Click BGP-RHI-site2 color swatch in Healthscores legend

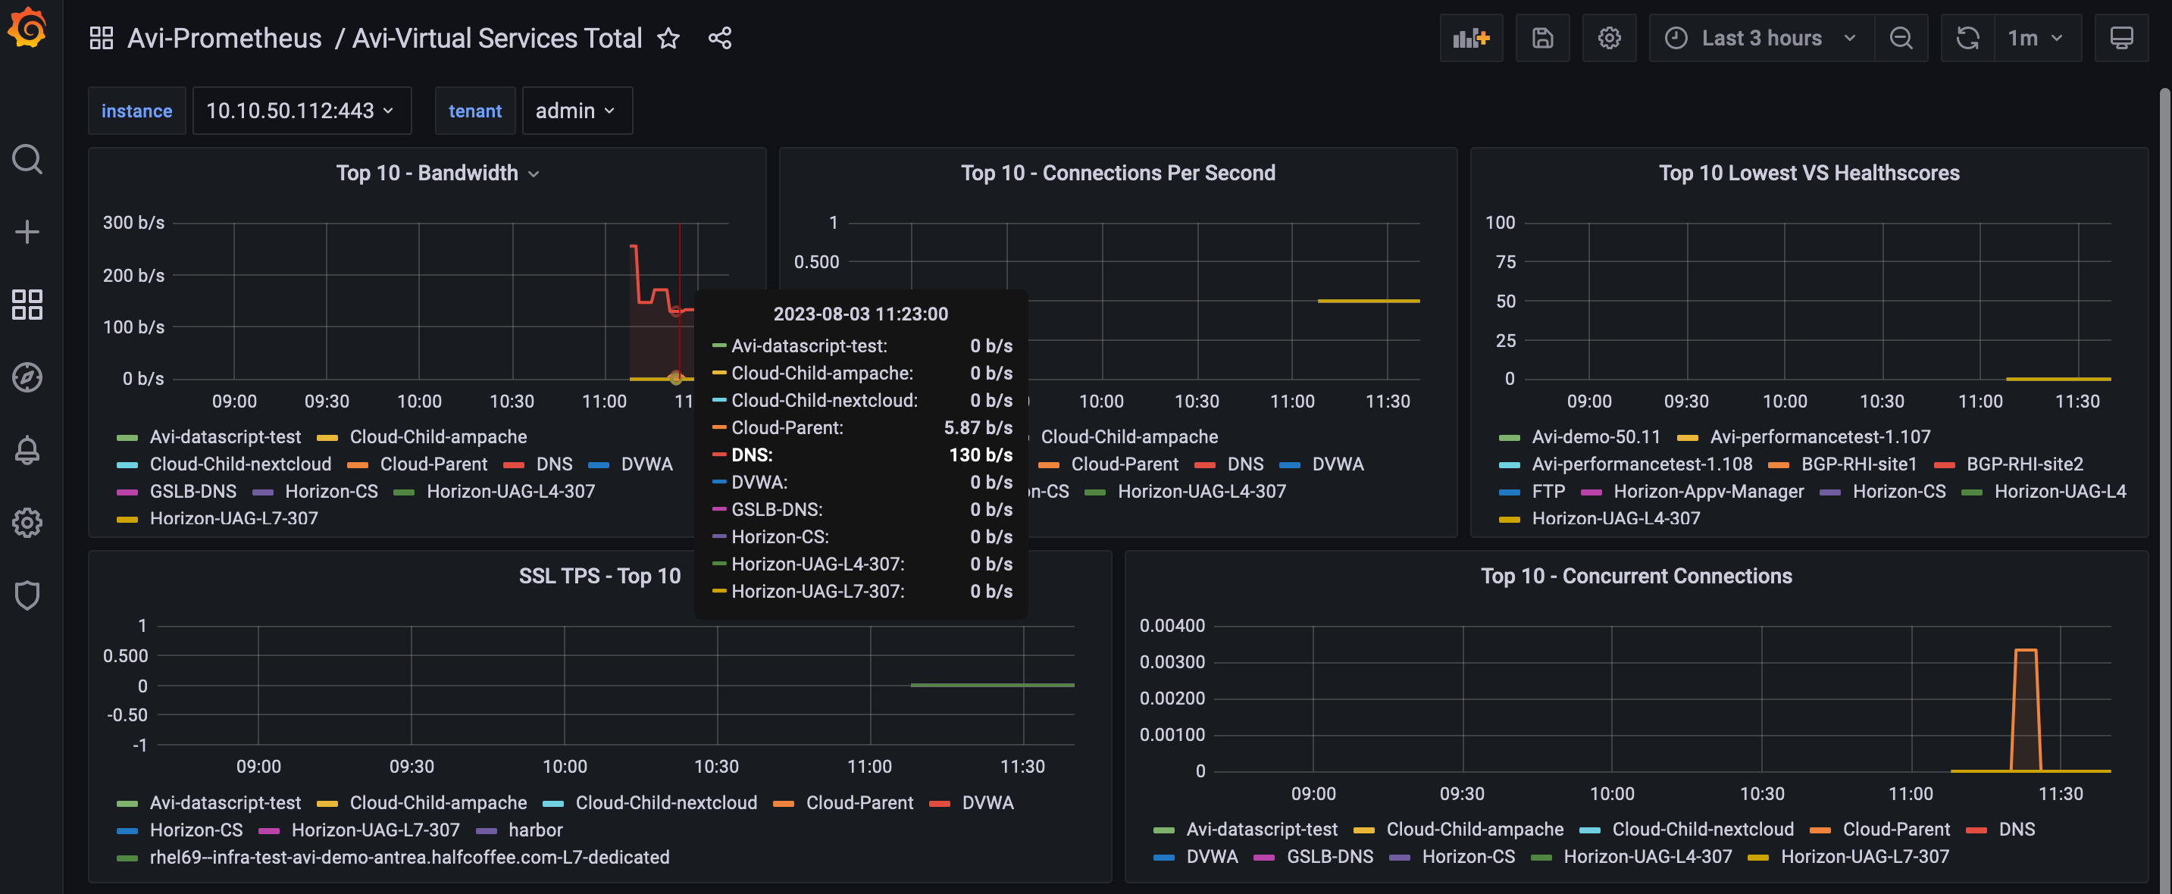point(1945,465)
